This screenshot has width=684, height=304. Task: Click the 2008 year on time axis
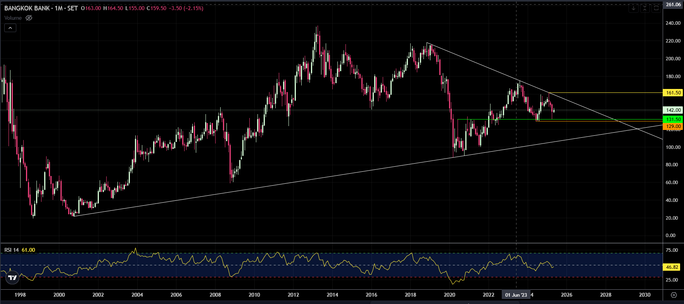click(215, 295)
